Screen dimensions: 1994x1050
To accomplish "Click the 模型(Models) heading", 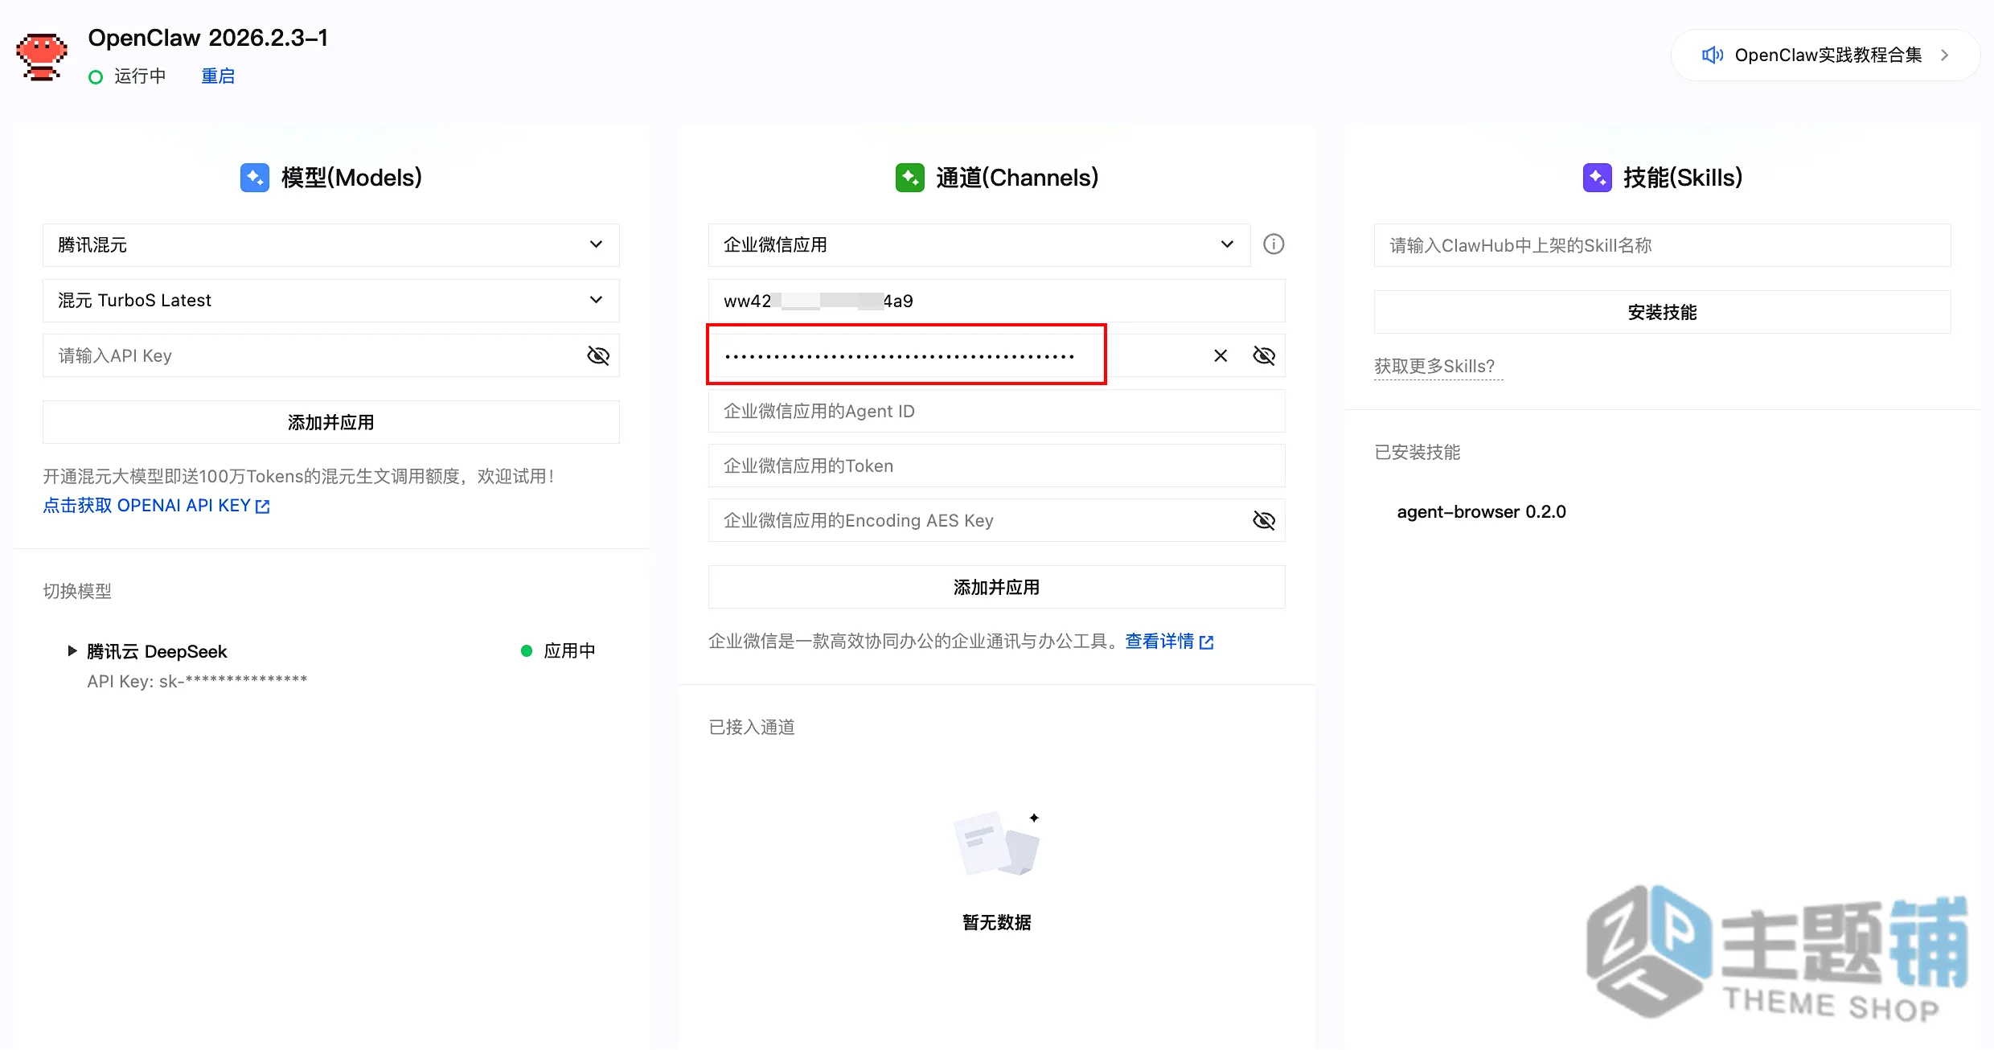I will point(351,178).
